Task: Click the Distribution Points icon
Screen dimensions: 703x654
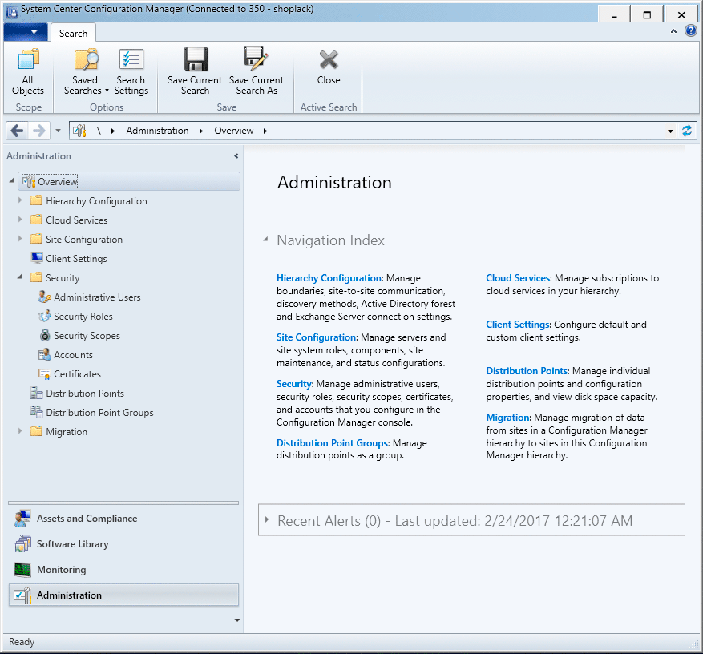Action: coord(36,393)
